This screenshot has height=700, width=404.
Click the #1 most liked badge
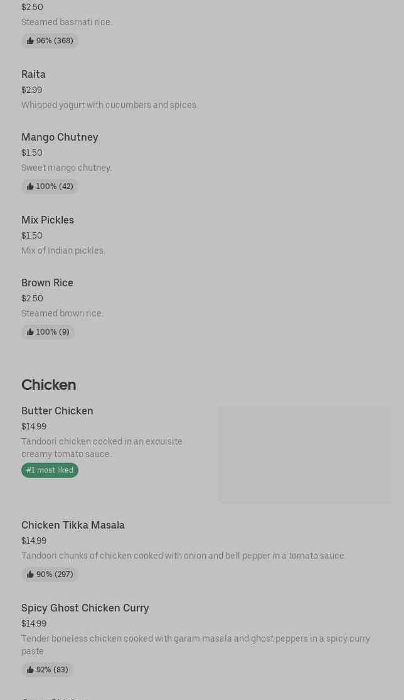(x=50, y=470)
